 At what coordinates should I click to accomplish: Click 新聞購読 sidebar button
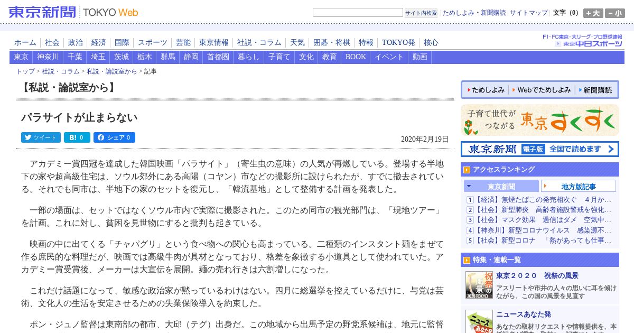point(595,90)
